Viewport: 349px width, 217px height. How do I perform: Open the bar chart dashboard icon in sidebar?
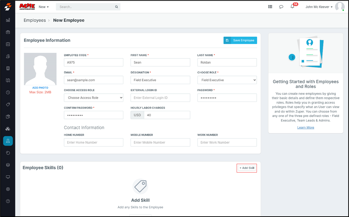pyautogui.click(x=8, y=20)
